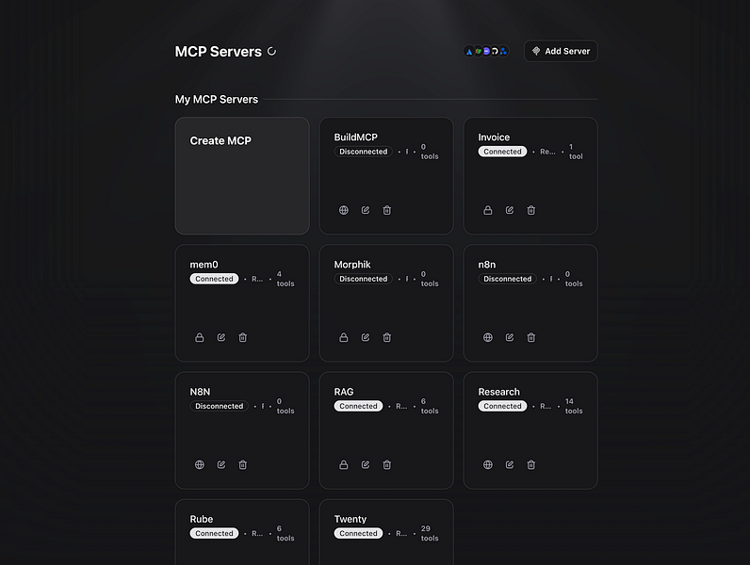
Task: Select the Rube card title
Action: coord(202,519)
